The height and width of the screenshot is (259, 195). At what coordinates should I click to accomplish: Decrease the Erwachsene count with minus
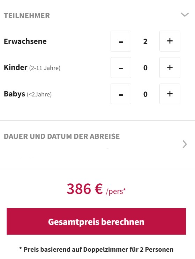pos(121,41)
